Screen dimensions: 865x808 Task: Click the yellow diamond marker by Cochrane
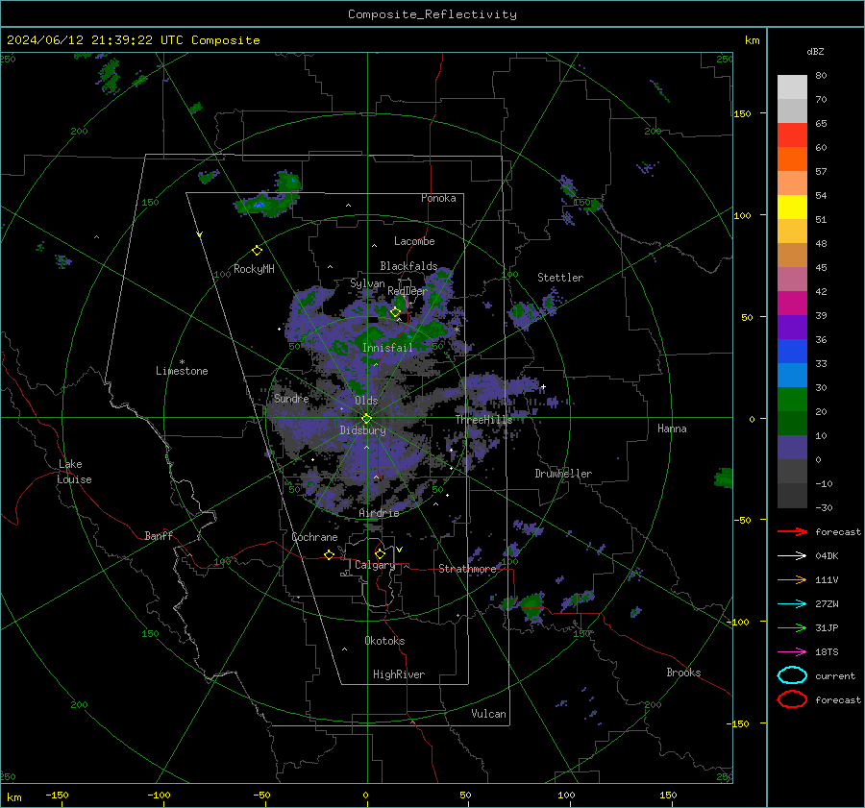tap(329, 555)
